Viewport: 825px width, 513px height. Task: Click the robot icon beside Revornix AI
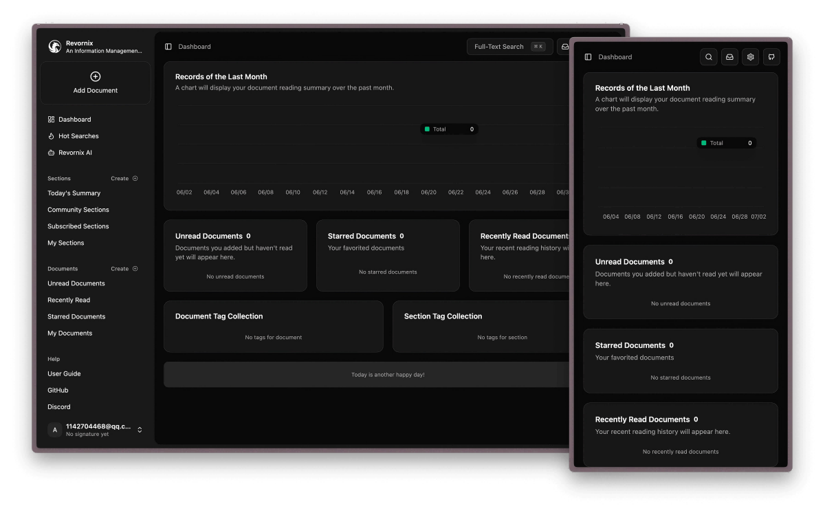(x=51, y=153)
